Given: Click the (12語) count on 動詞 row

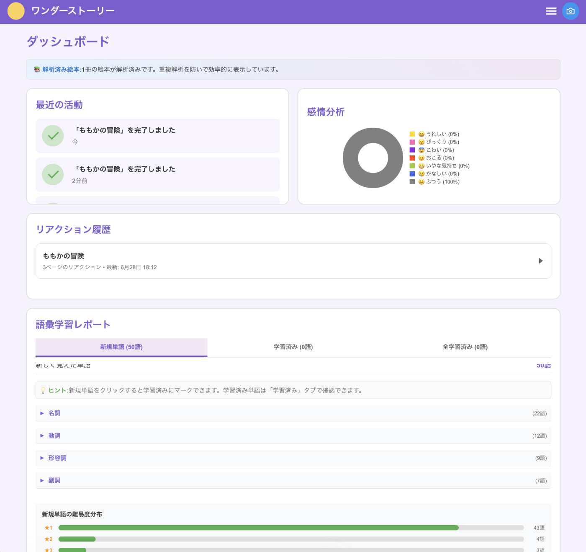Looking at the screenshot, I should click(540, 436).
